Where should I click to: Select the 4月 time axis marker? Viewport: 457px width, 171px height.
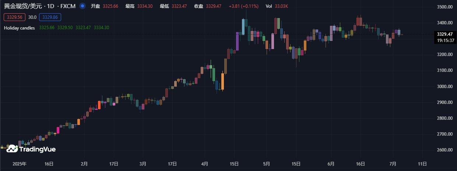tap(205, 164)
